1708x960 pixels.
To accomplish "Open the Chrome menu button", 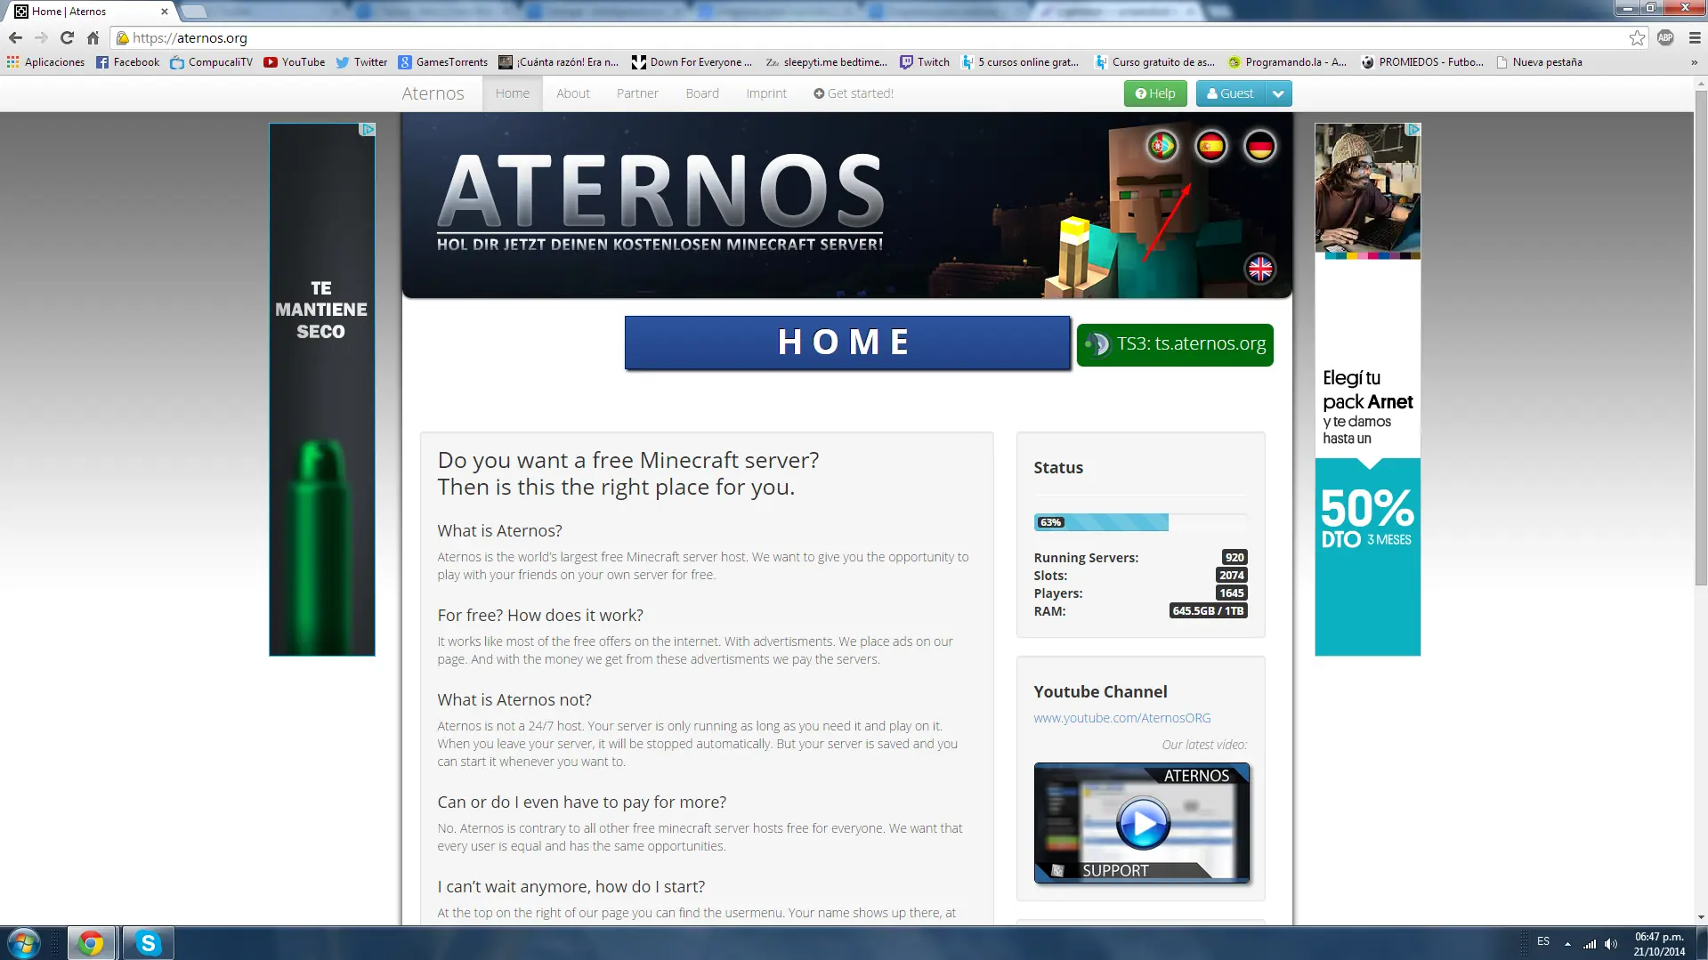I will 1695,38.
